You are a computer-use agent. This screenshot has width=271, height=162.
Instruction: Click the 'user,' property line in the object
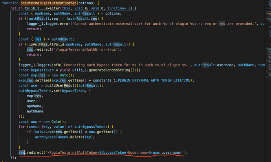(x=32, y=101)
